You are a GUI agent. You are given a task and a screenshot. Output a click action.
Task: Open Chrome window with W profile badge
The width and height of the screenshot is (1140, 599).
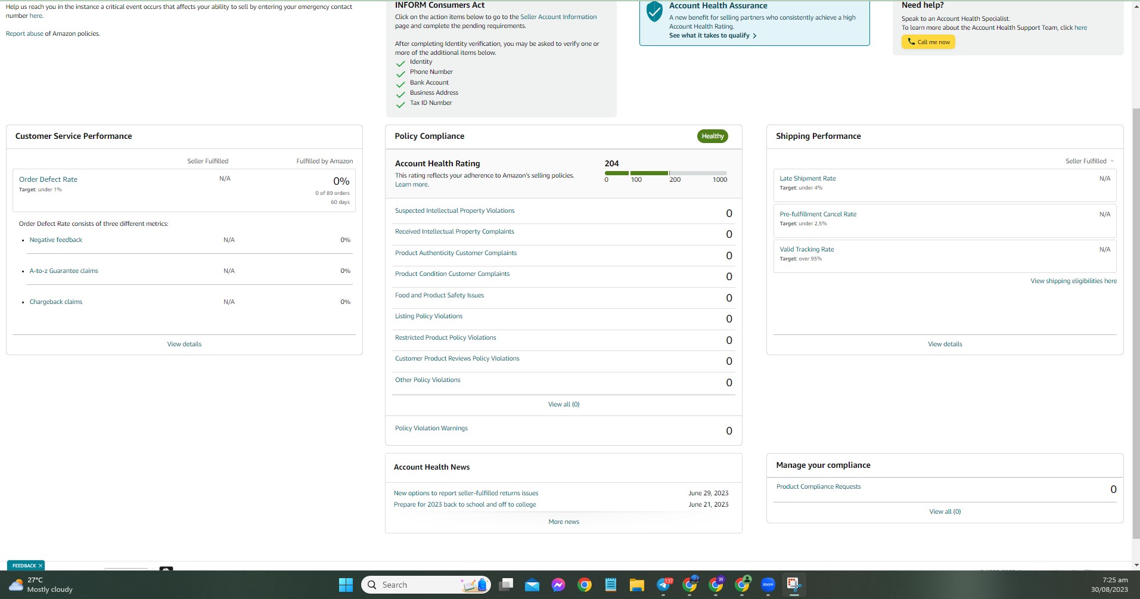pyautogui.click(x=716, y=585)
